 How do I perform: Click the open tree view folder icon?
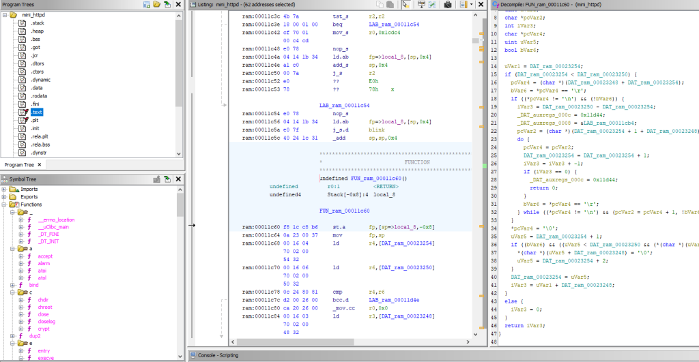(156, 5)
